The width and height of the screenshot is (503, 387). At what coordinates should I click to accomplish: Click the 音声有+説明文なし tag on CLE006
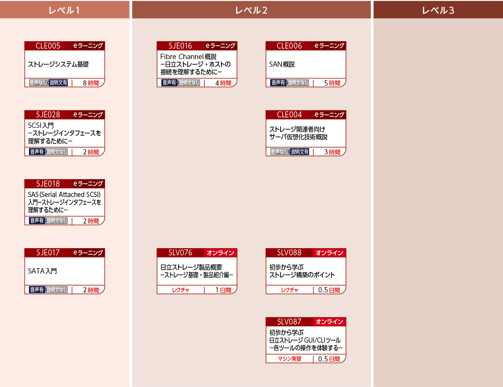click(290, 83)
